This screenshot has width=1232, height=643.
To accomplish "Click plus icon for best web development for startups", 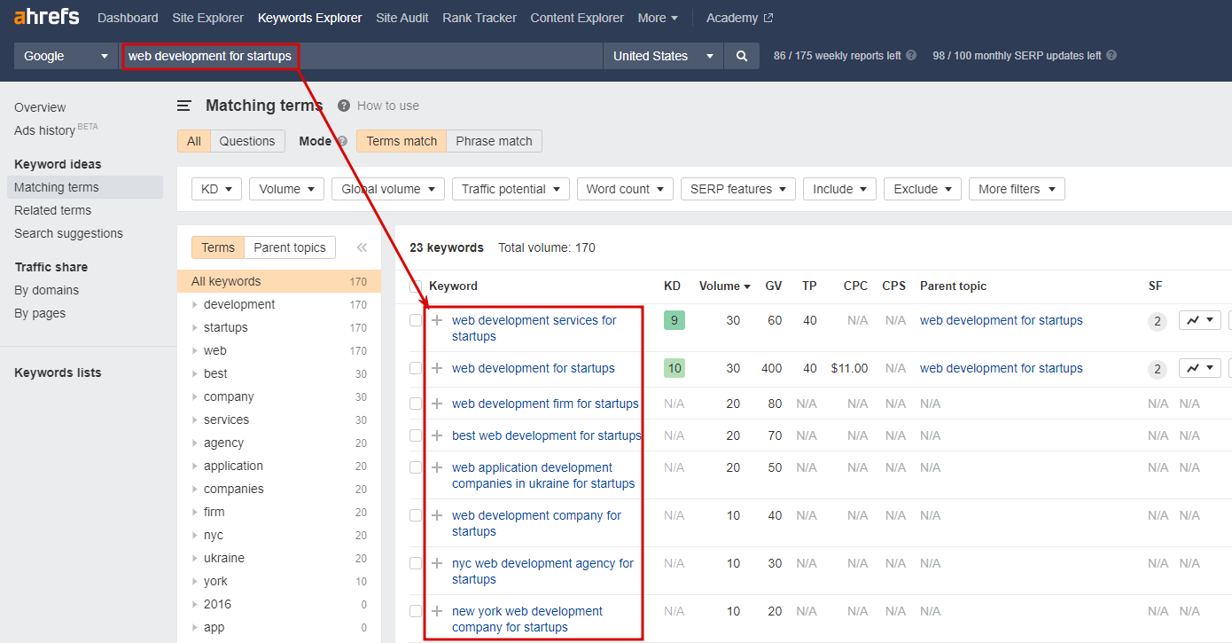I will pos(437,435).
